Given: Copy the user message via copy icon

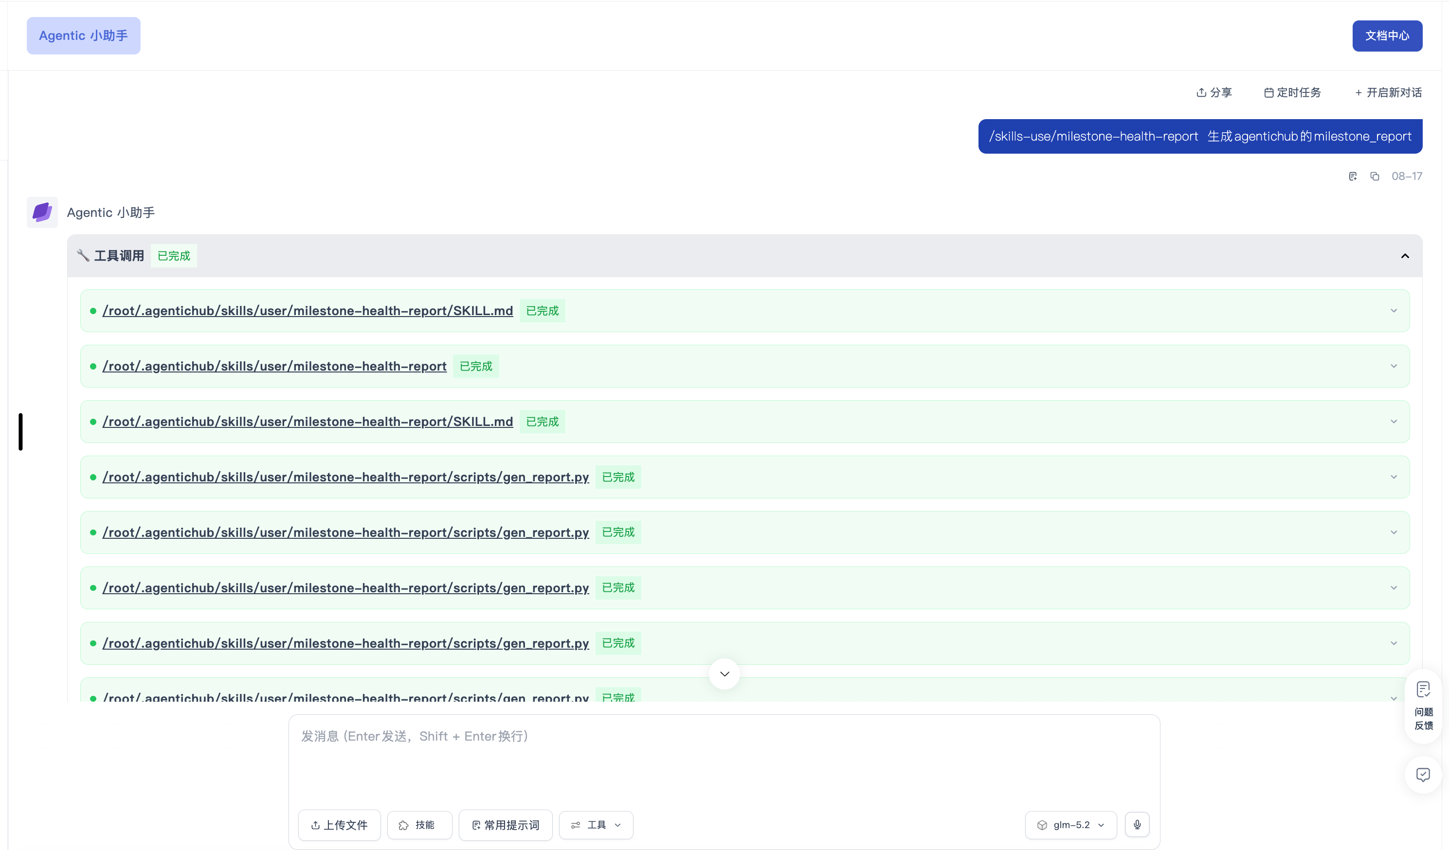Looking at the screenshot, I should (1374, 177).
